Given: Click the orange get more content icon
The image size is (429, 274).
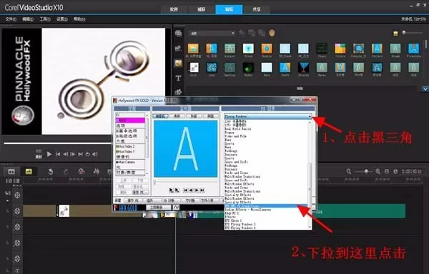Looking at the screenshot, I should (x=272, y=33).
